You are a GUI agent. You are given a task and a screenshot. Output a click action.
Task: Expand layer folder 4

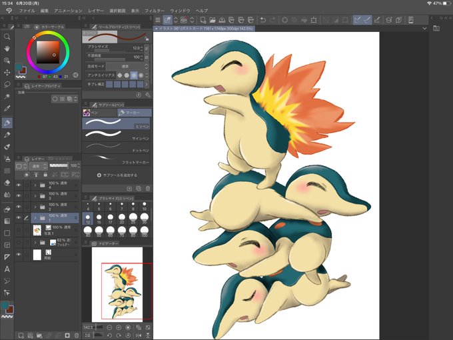[35, 185]
